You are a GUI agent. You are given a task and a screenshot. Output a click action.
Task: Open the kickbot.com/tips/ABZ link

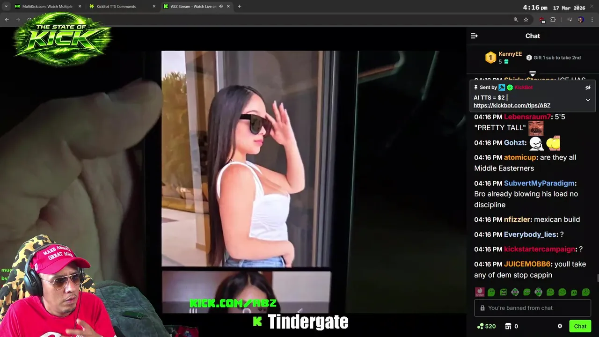pos(512,105)
